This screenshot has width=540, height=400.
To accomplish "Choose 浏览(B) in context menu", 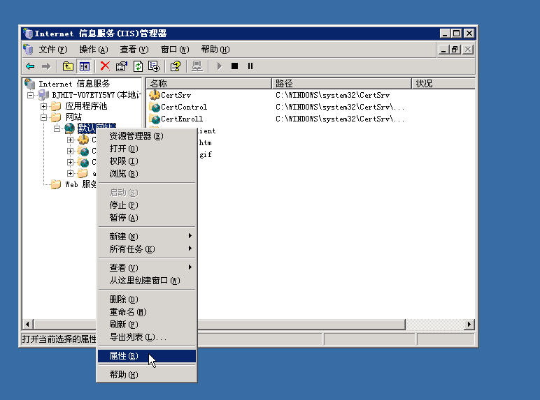I will [147, 174].
